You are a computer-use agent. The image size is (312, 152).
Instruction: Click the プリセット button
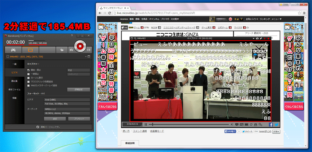click(x=79, y=119)
